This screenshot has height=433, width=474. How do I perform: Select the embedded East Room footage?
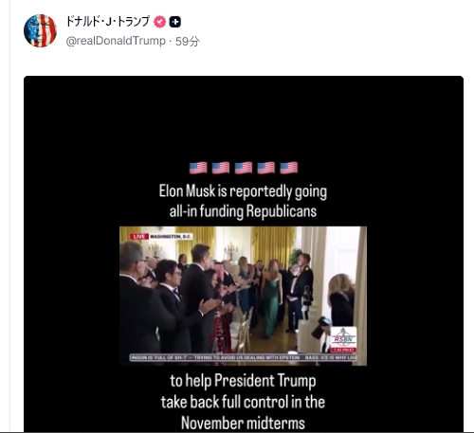click(x=243, y=296)
